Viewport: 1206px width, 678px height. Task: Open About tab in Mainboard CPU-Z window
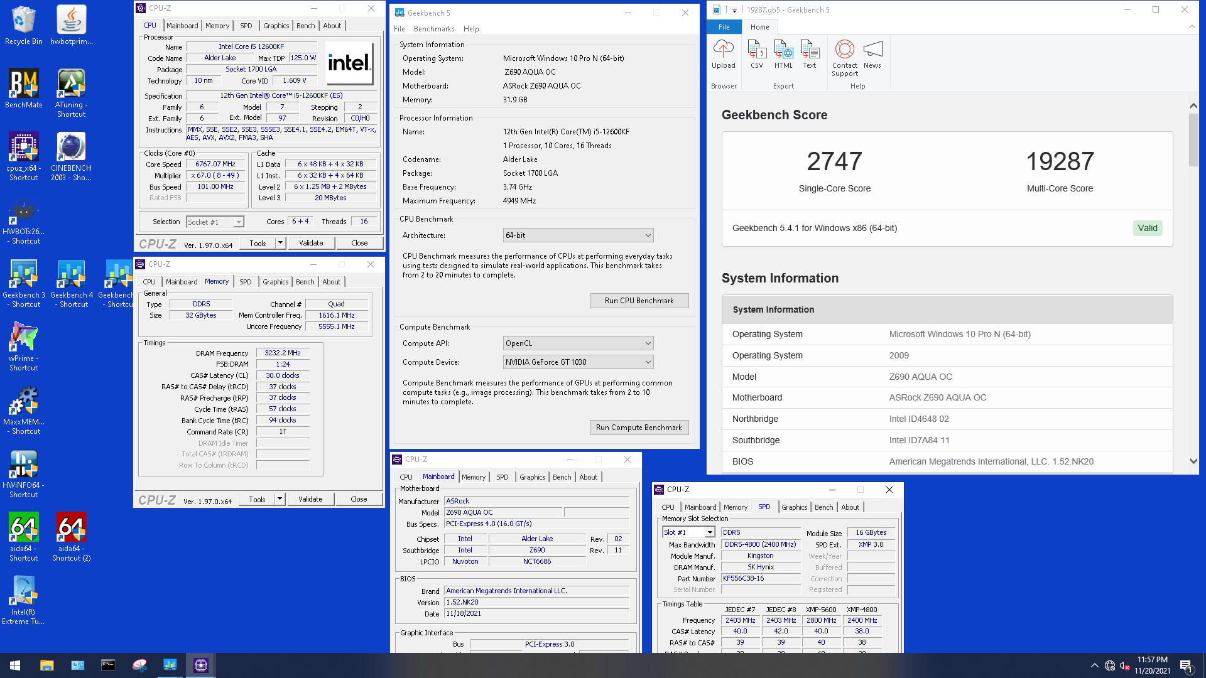[x=589, y=477]
